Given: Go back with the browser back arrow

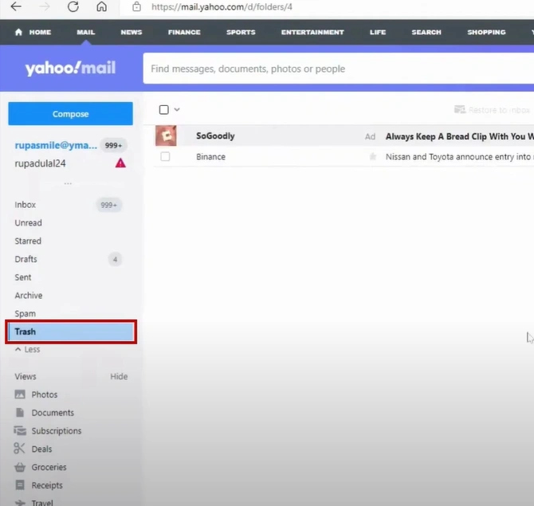Looking at the screenshot, I should click(x=16, y=6).
